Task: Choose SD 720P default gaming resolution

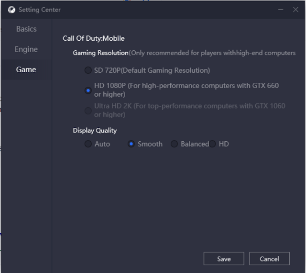Action: [x=88, y=70]
